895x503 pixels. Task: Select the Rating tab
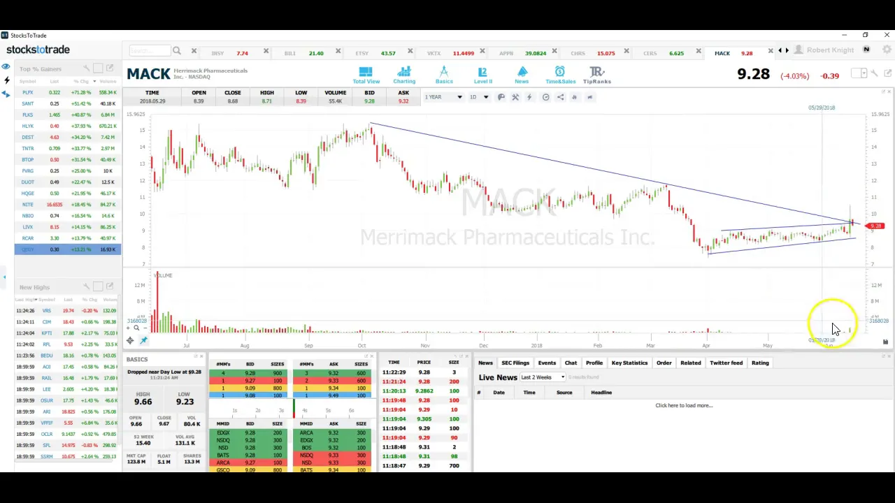[x=760, y=363]
